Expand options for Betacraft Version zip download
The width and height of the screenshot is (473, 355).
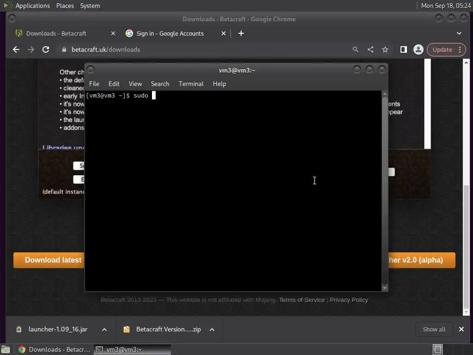(x=212, y=329)
